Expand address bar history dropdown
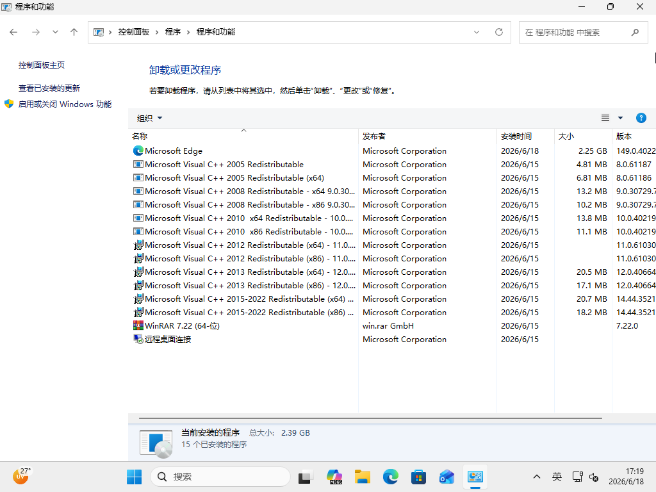The image size is (656, 492). 477,32
